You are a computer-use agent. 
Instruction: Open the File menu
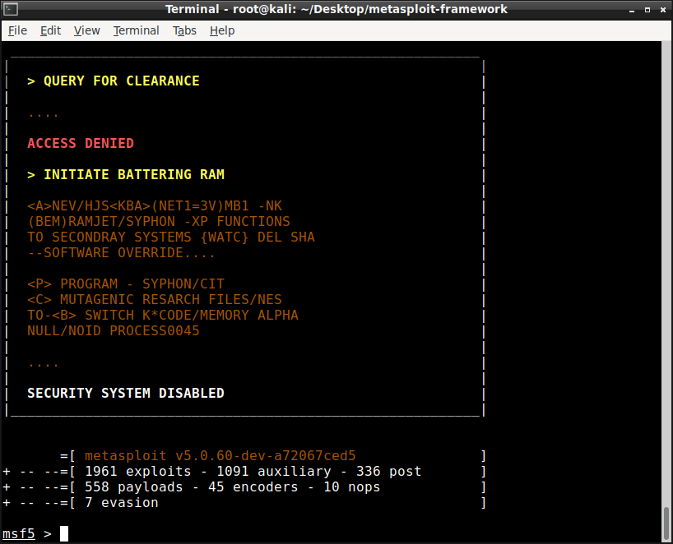click(x=17, y=31)
